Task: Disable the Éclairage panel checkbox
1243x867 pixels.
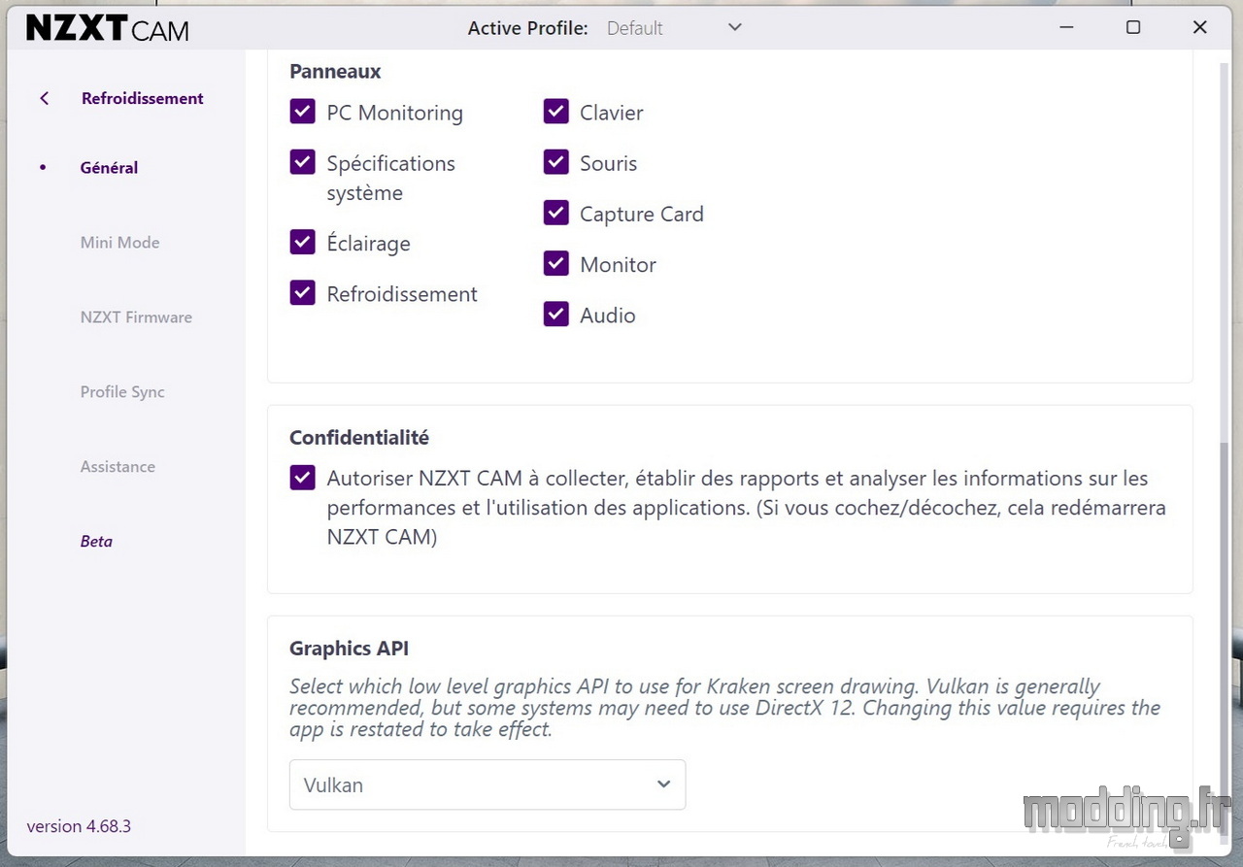Action: tap(302, 242)
